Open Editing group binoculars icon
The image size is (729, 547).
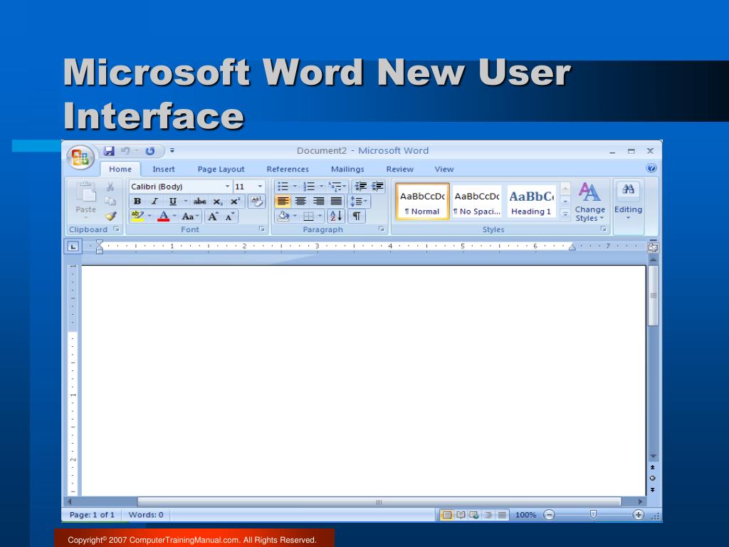coord(628,189)
